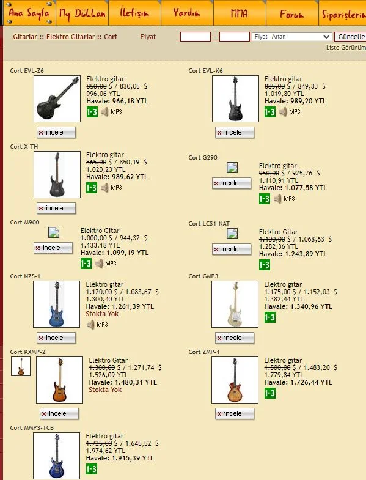366x480 pixels.
Task: Click the green 1-3 badge for Cort ZMP-1
Action: click(x=270, y=393)
